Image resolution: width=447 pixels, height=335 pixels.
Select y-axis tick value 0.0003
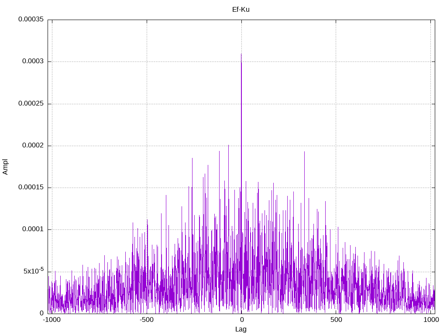(33, 61)
